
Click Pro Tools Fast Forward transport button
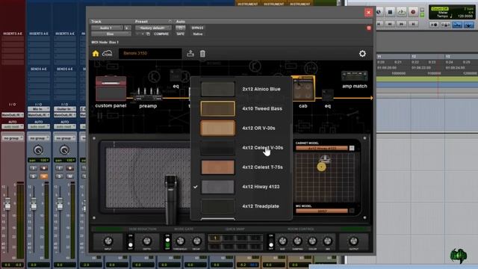(402, 24)
